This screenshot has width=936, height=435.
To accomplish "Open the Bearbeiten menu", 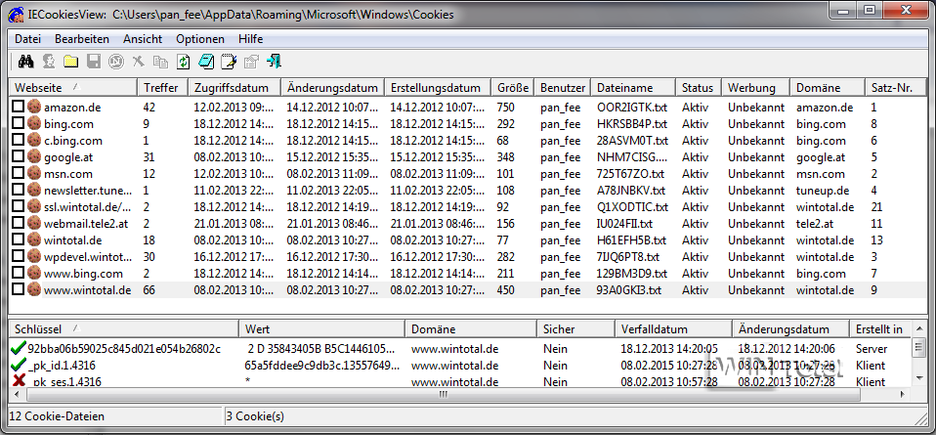I will pos(82,39).
